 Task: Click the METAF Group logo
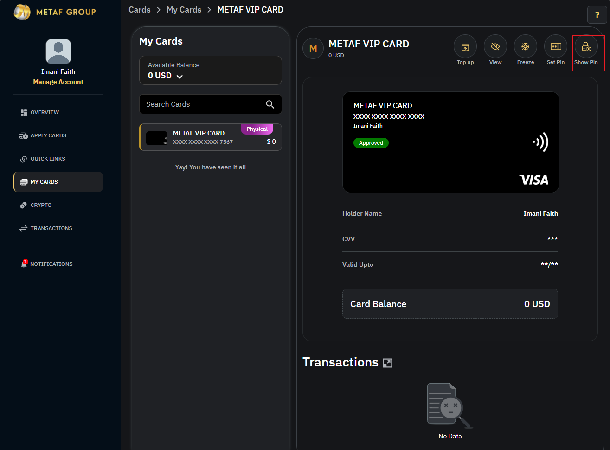tap(55, 12)
